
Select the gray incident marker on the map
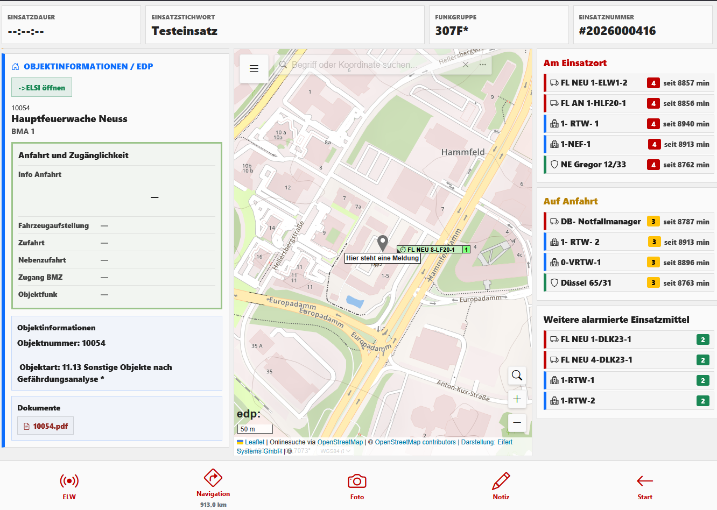(382, 243)
